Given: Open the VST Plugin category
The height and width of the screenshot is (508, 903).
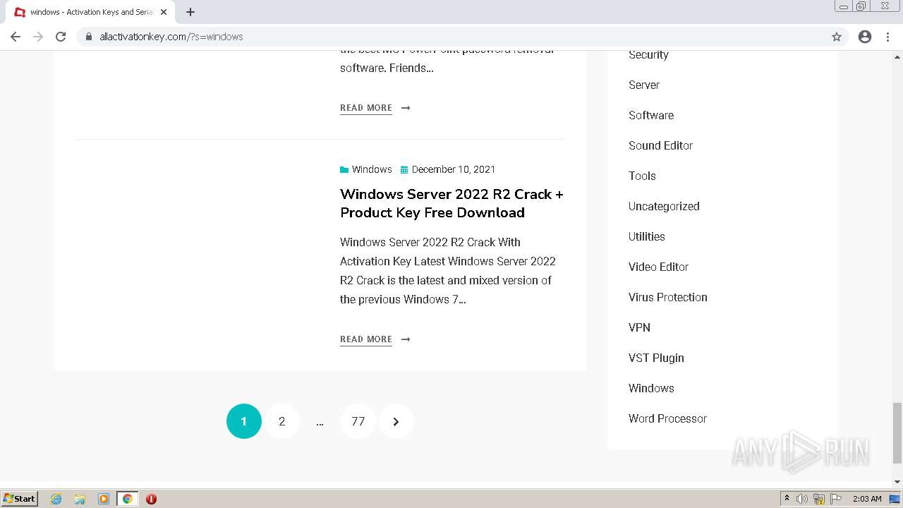Looking at the screenshot, I should pos(656,358).
